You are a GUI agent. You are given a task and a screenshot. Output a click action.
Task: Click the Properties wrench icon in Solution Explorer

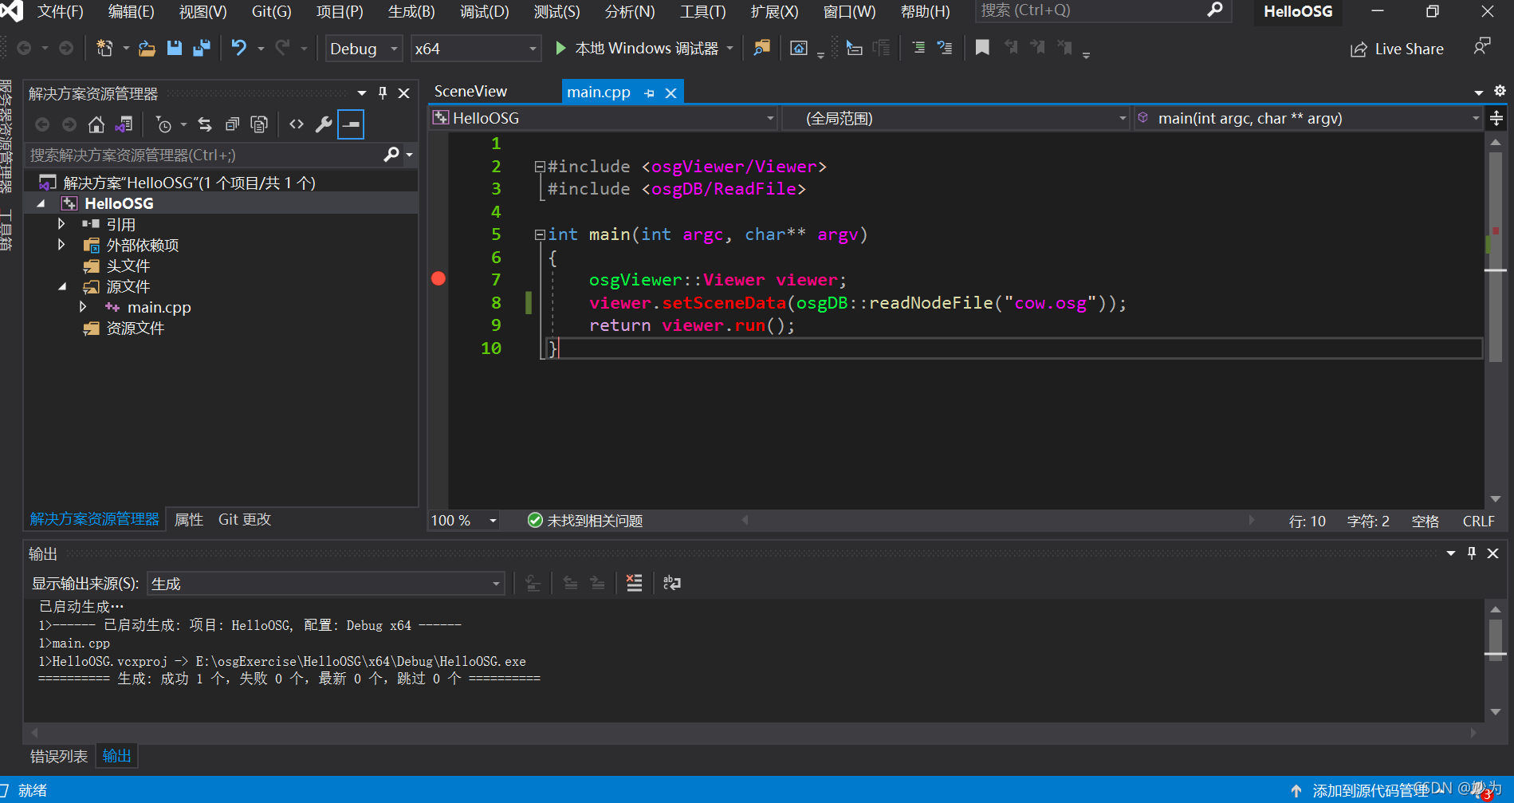point(324,124)
